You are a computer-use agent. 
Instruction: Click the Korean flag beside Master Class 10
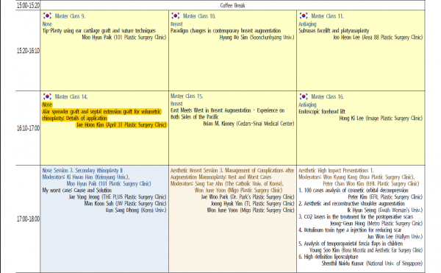pos(175,15)
